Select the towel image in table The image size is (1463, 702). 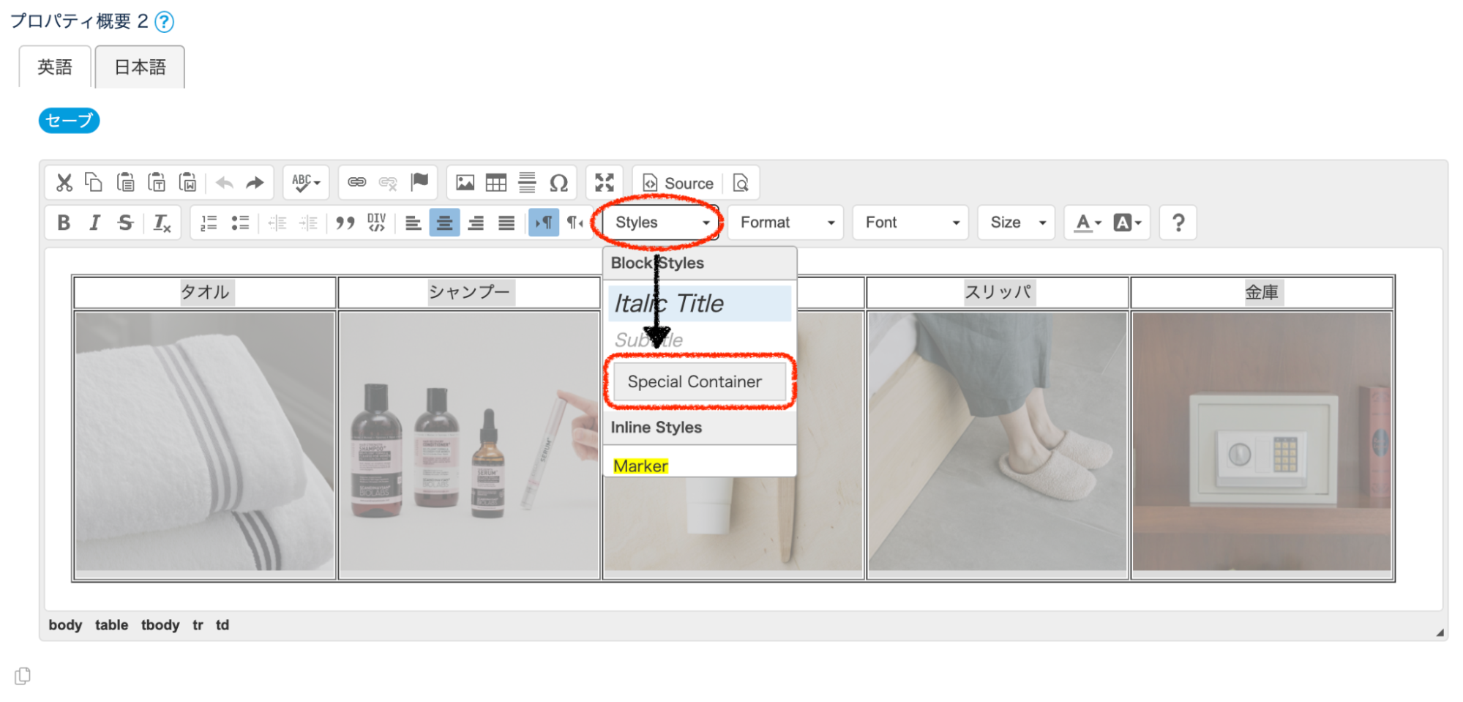(x=205, y=441)
